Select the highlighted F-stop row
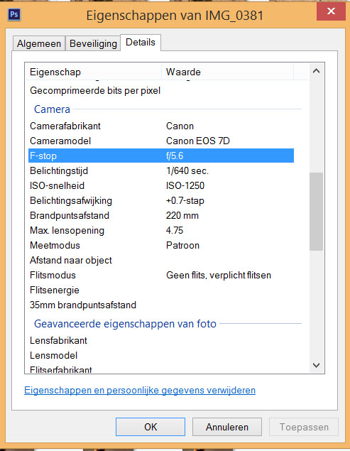Screen dimensions: 350x451 coord(161,156)
